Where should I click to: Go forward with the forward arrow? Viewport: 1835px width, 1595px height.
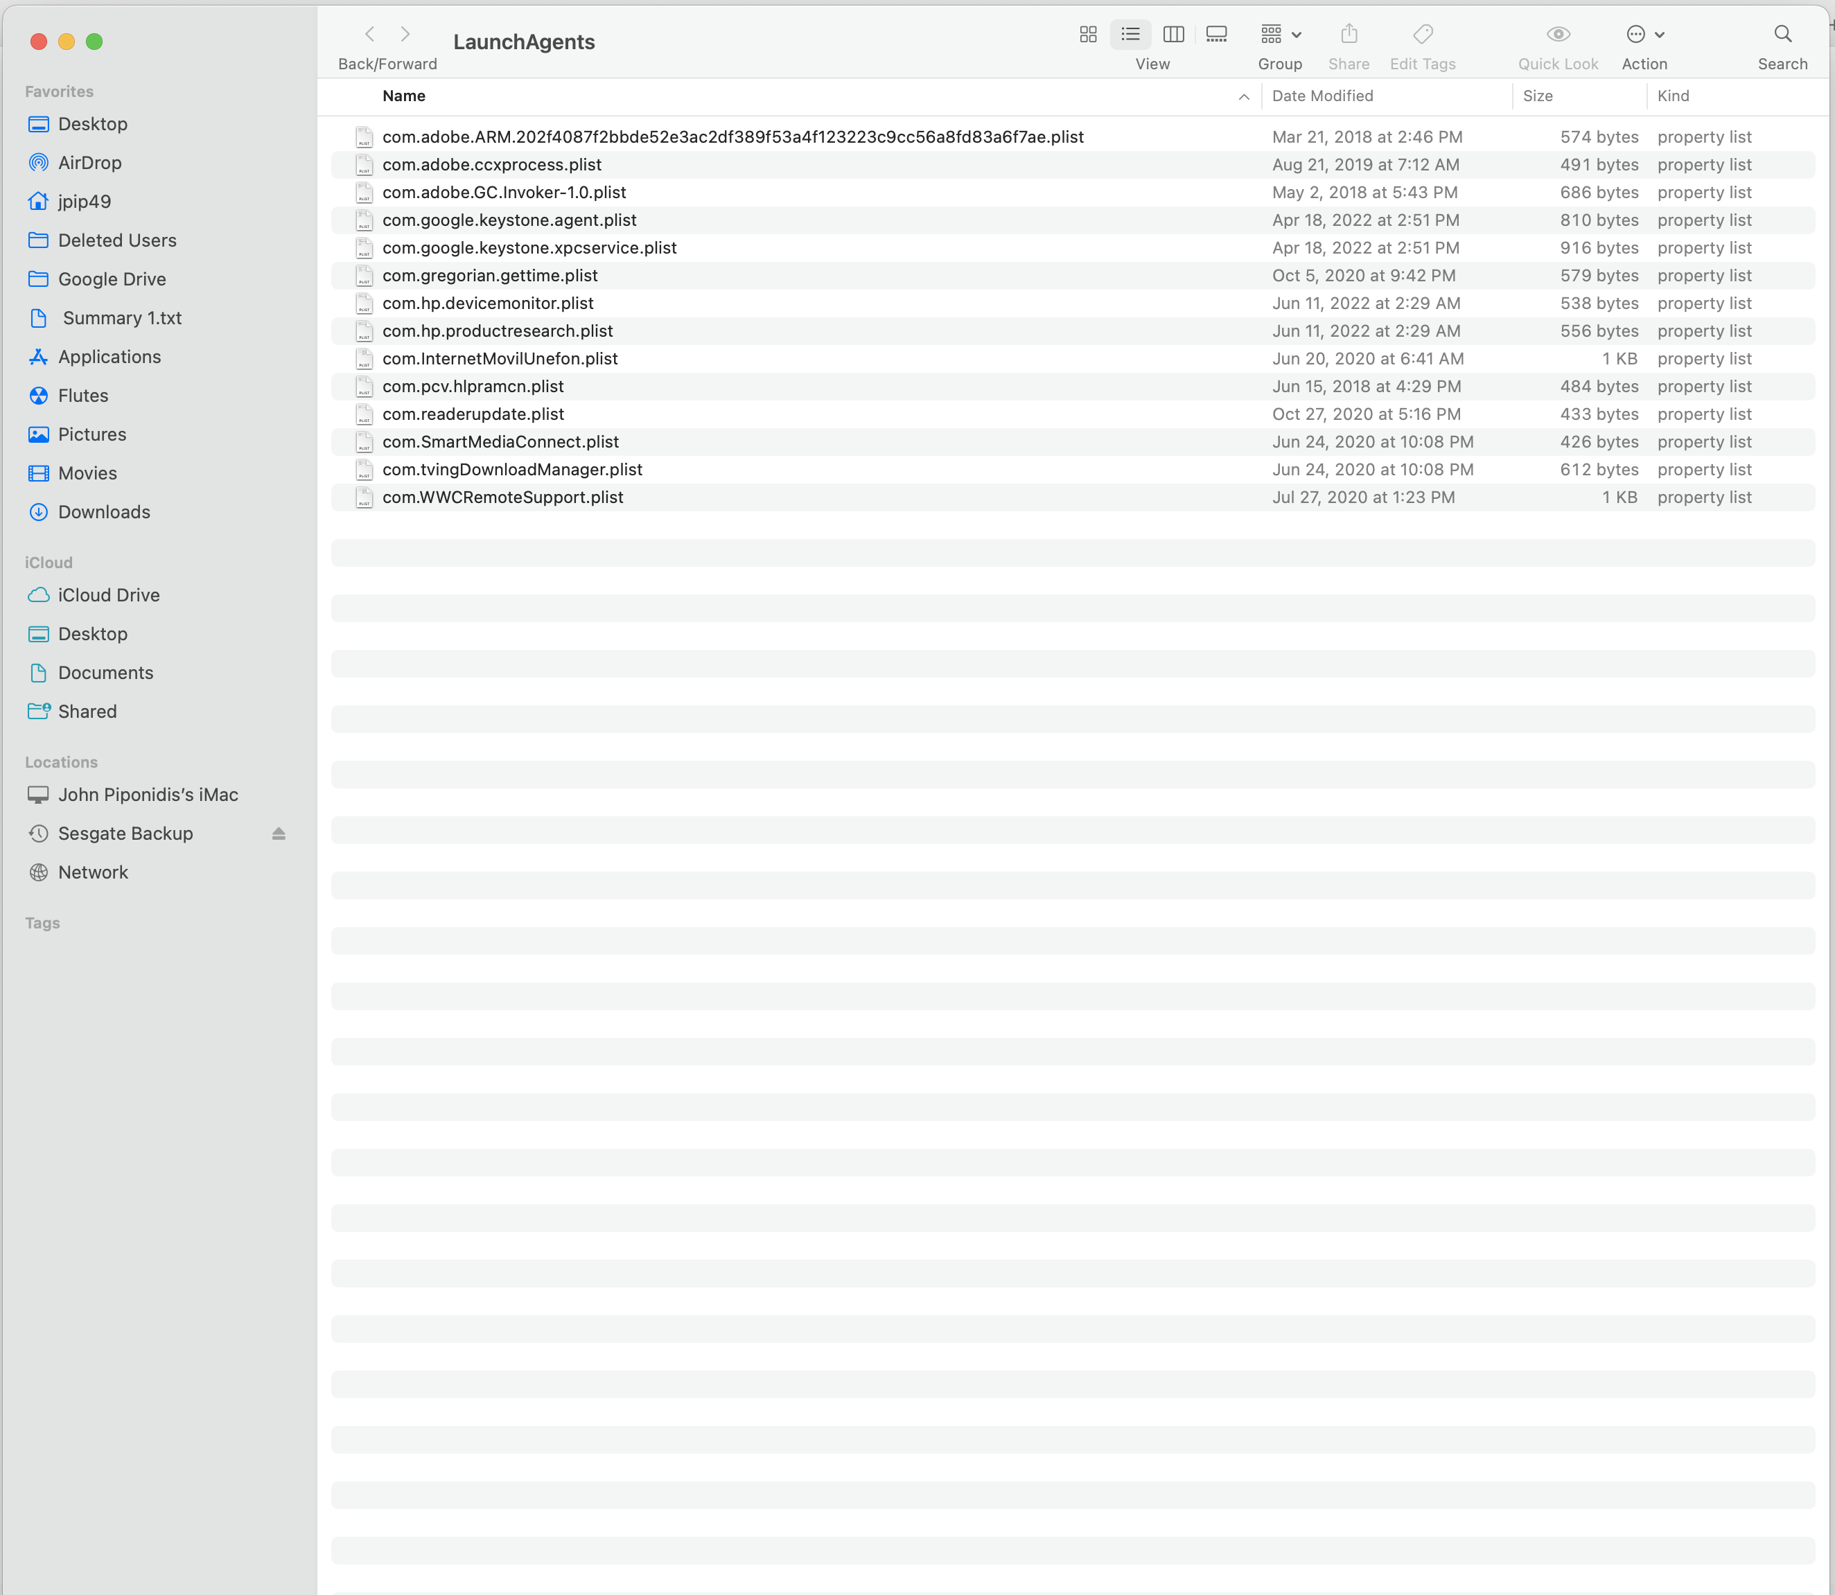pos(405,35)
